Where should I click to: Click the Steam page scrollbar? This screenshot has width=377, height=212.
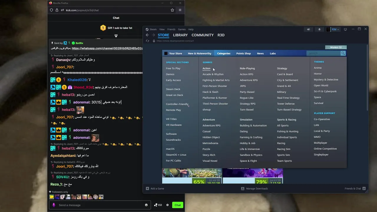pos(367,77)
